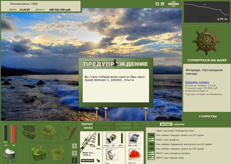Click the red caviar bait item
This screenshot has height=164, width=231.
pos(134,155)
